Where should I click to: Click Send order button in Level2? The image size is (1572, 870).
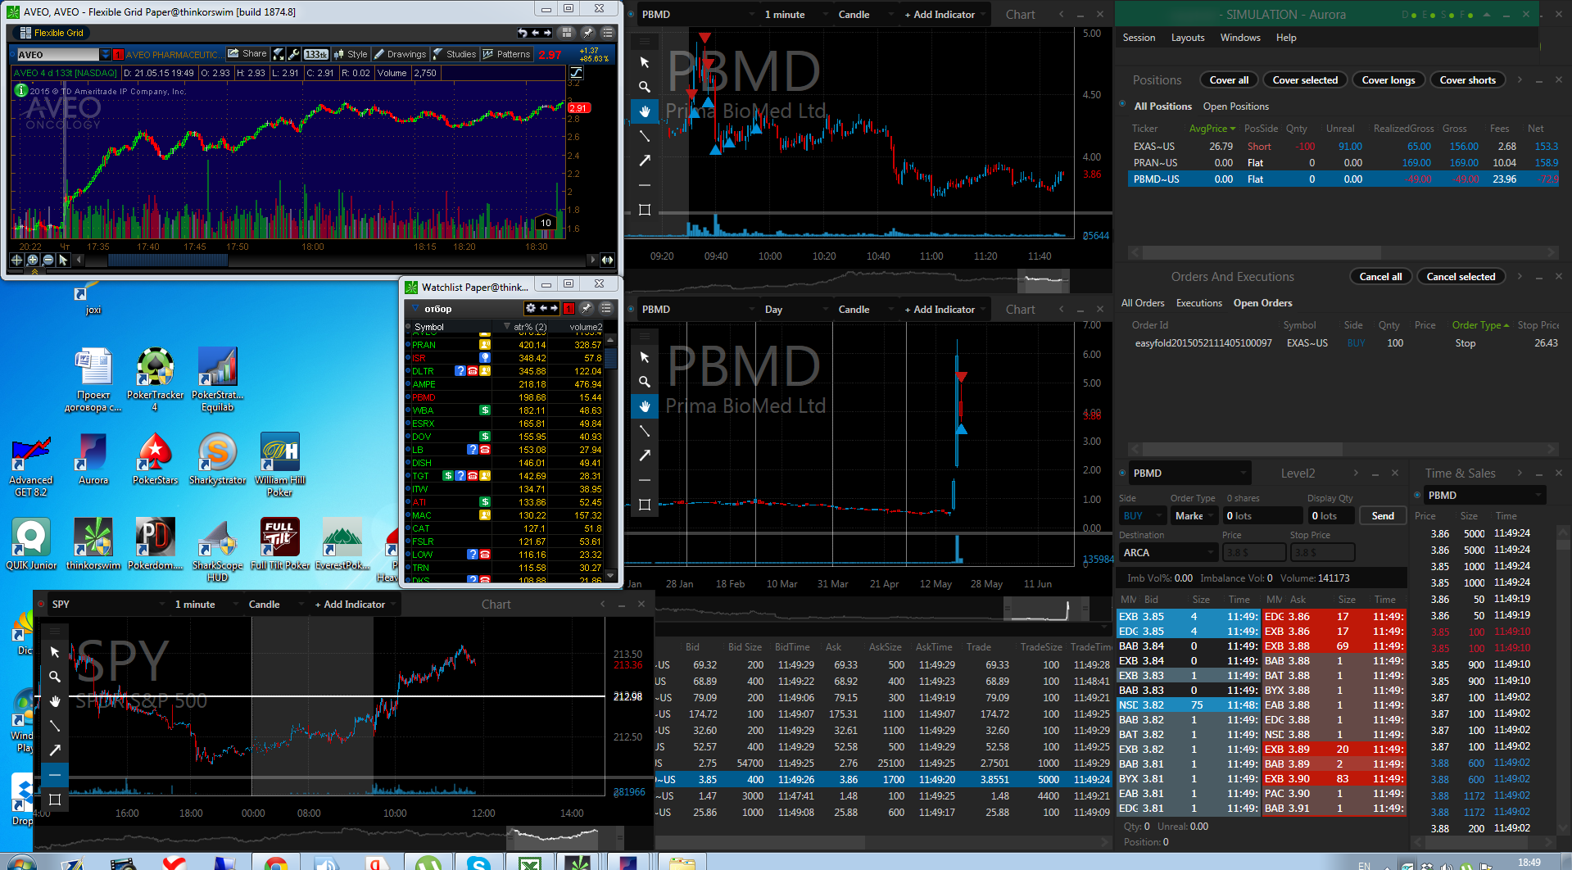(x=1383, y=516)
